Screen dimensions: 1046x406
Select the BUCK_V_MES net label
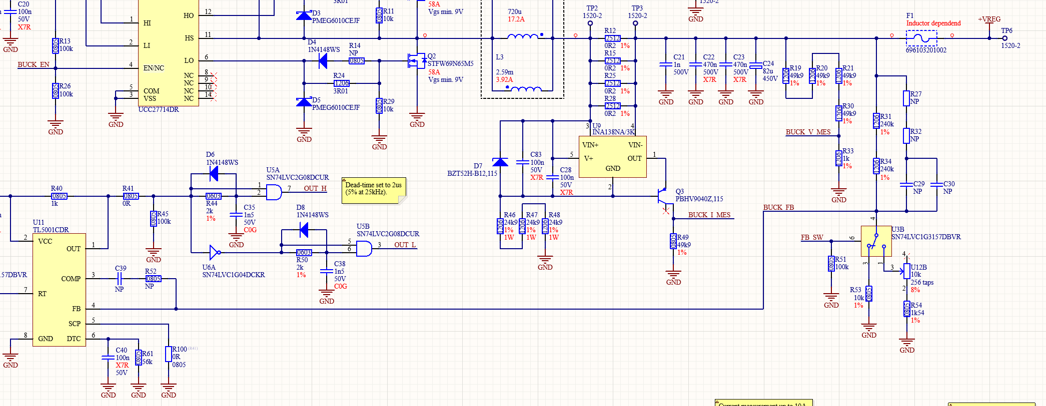(808, 132)
